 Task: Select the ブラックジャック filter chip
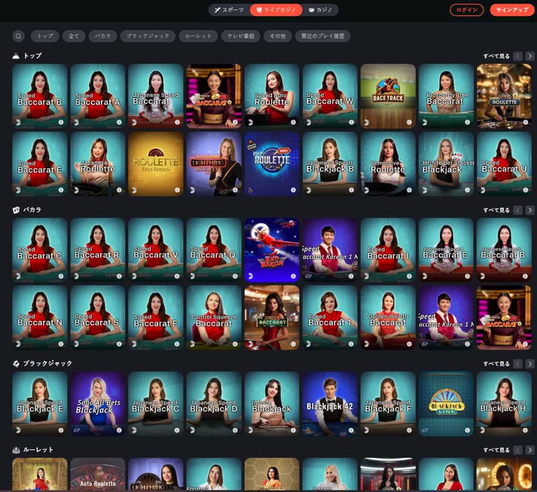[x=148, y=36]
